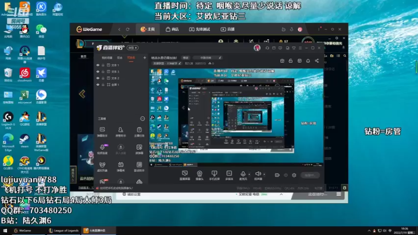Toggle lock on 文本 2 source
The image size is (418, 235).
coord(103,78)
